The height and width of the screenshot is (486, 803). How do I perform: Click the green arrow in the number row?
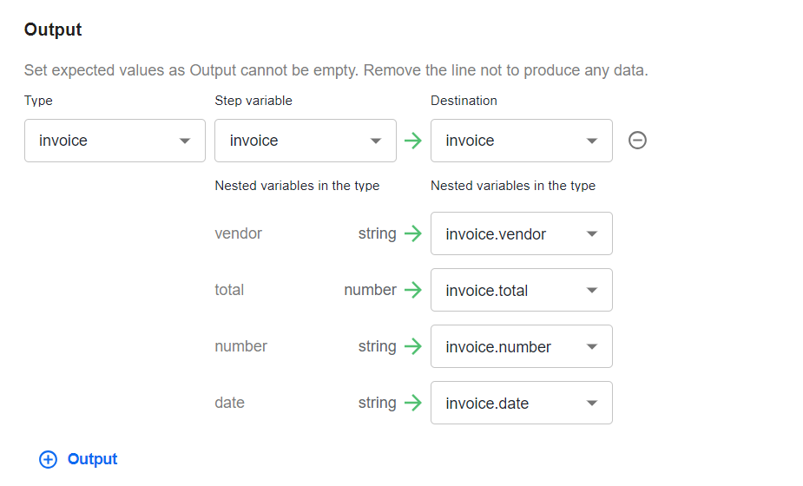(412, 346)
